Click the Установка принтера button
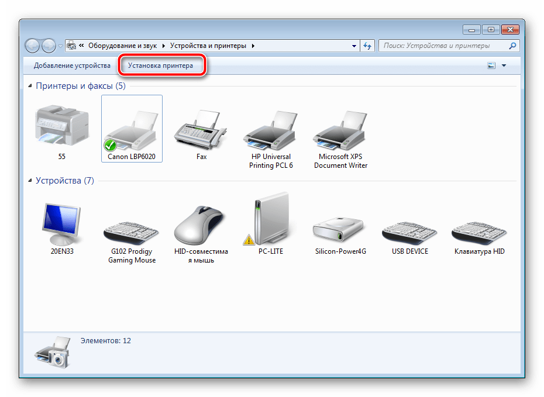 162,65
